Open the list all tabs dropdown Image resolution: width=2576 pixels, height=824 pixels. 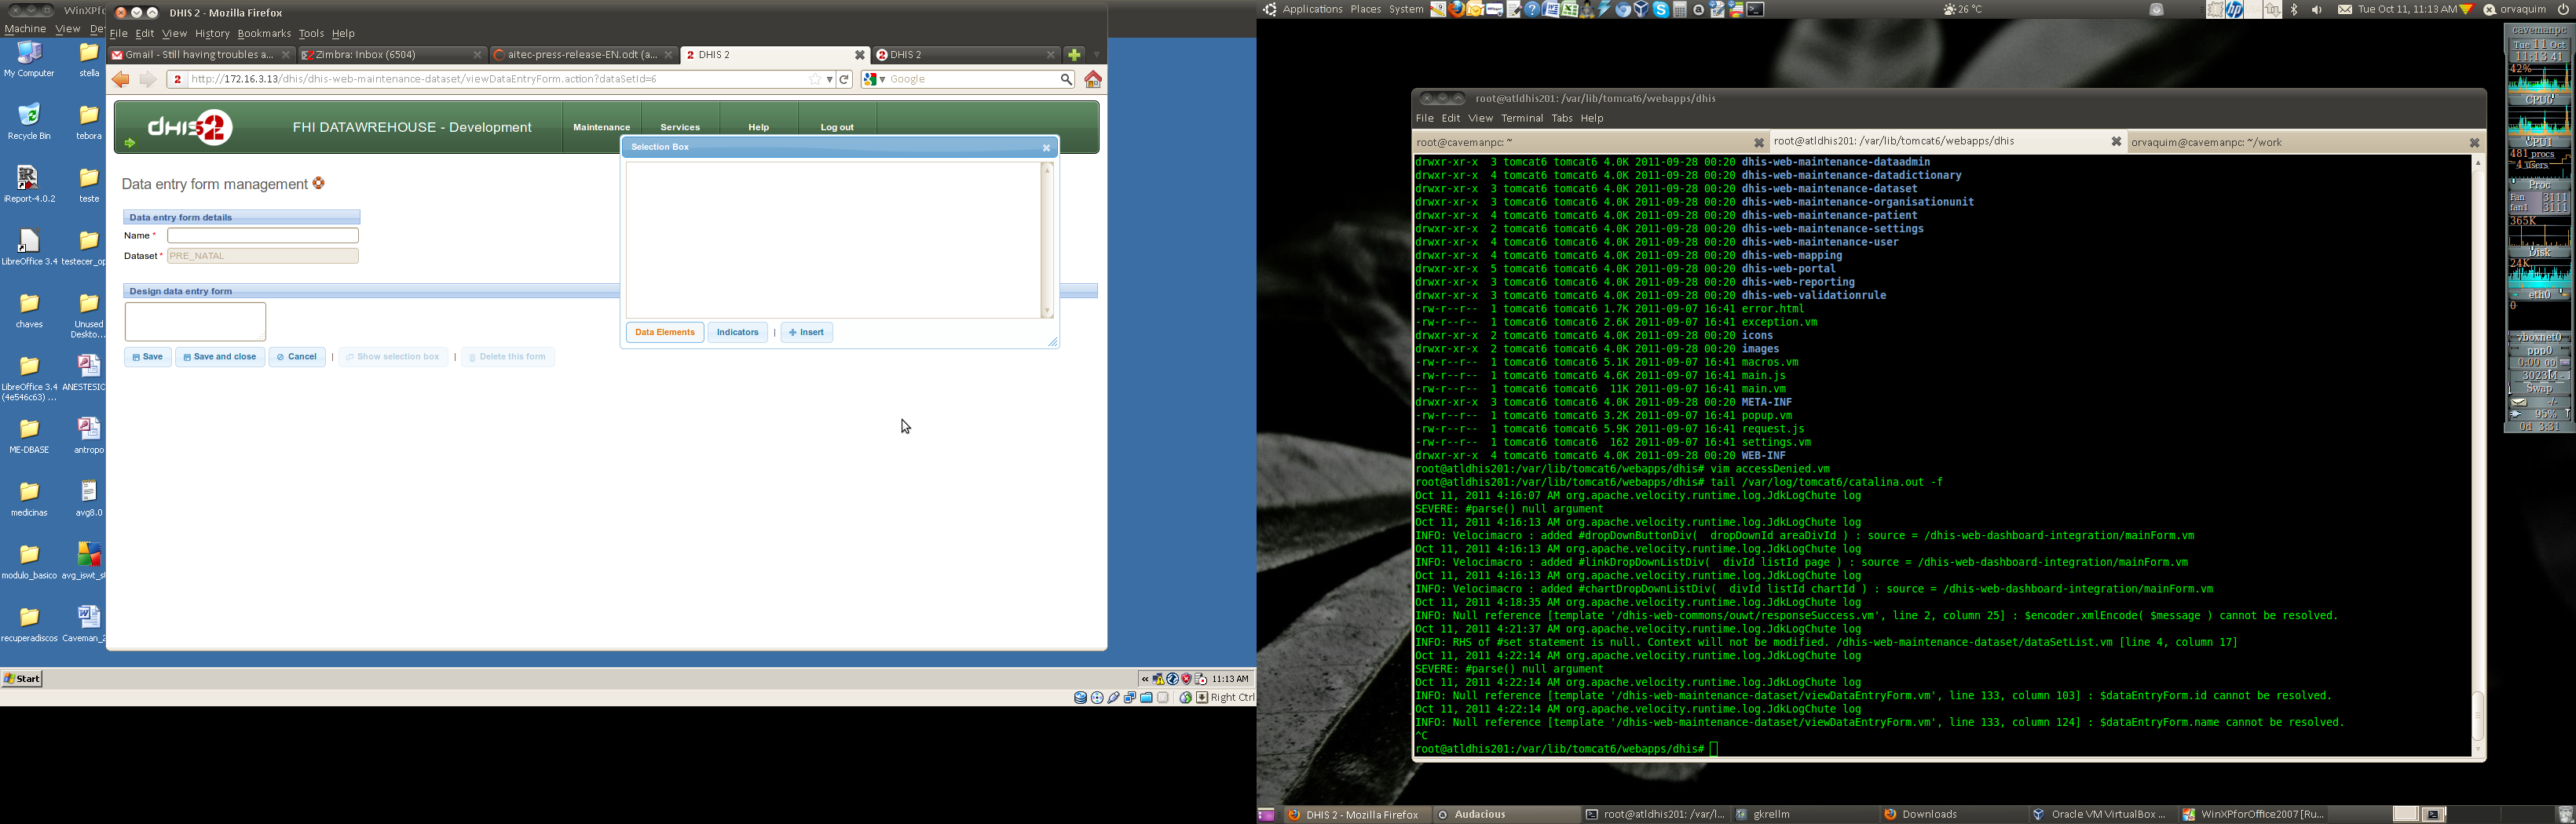point(1097,55)
